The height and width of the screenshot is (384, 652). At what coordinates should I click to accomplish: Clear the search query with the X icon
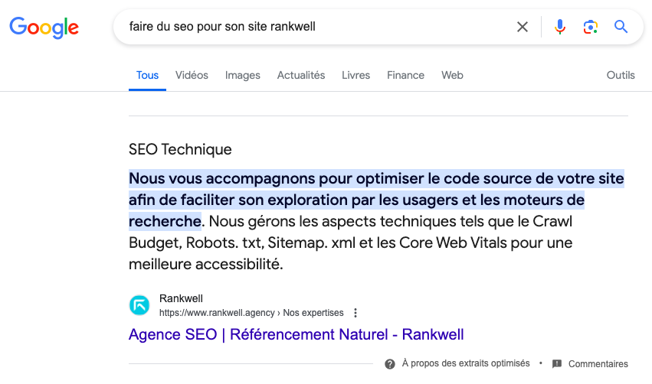[523, 27]
